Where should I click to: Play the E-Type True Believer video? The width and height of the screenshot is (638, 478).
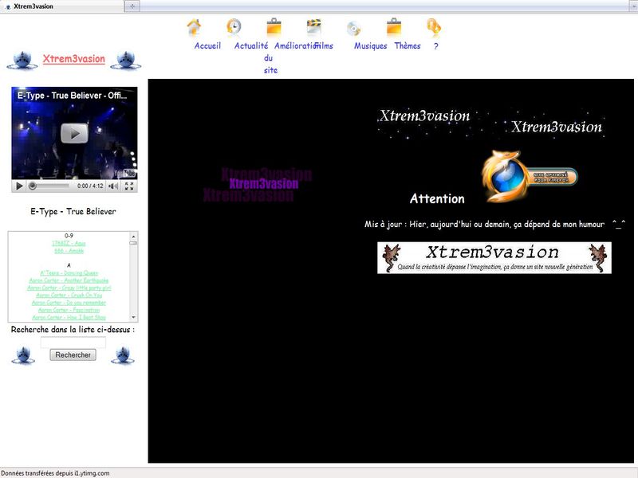[74, 133]
